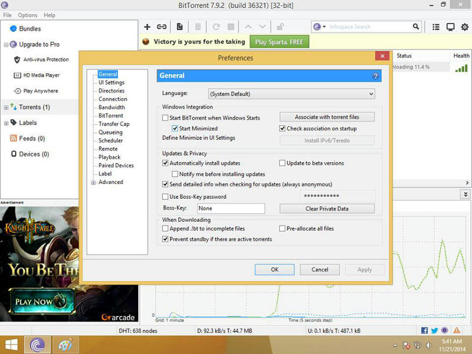Toggle Prevent standby if active torrents
472x354 pixels.
point(165,239)
